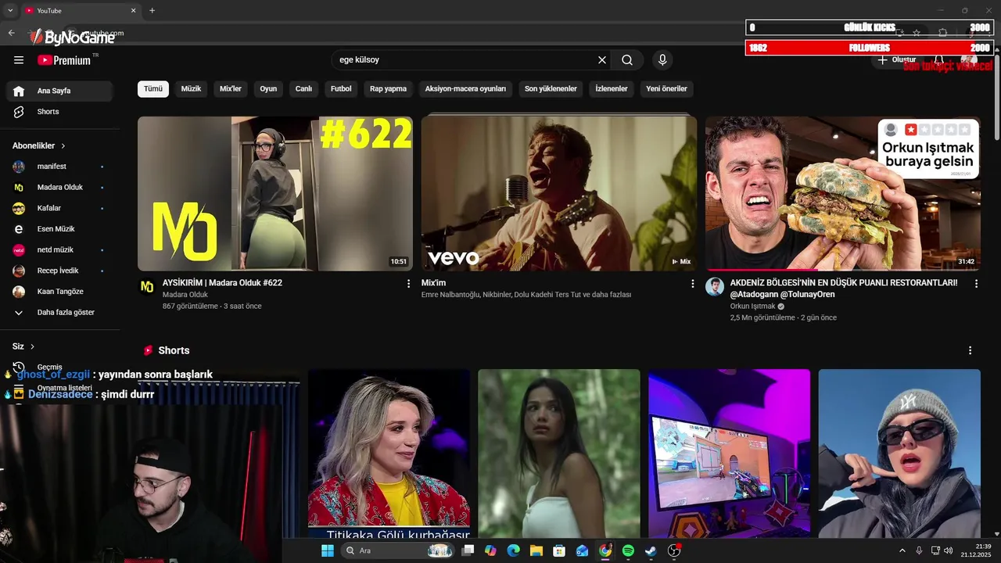Open the AYSİKIRIM #622 video thumbnail

tap(275, 193)
